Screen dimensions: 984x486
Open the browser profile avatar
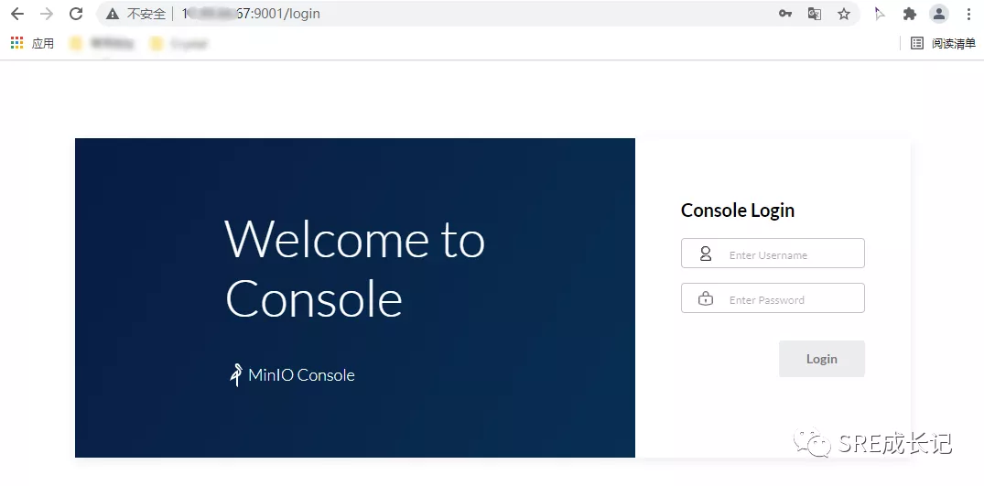pyautogui.click(x=939, y=14)
